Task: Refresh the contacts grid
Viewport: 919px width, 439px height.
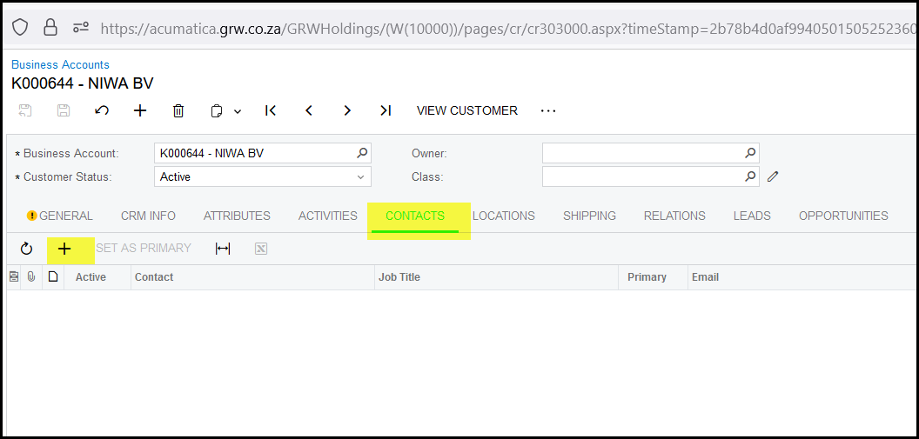Action: (26, 249)
